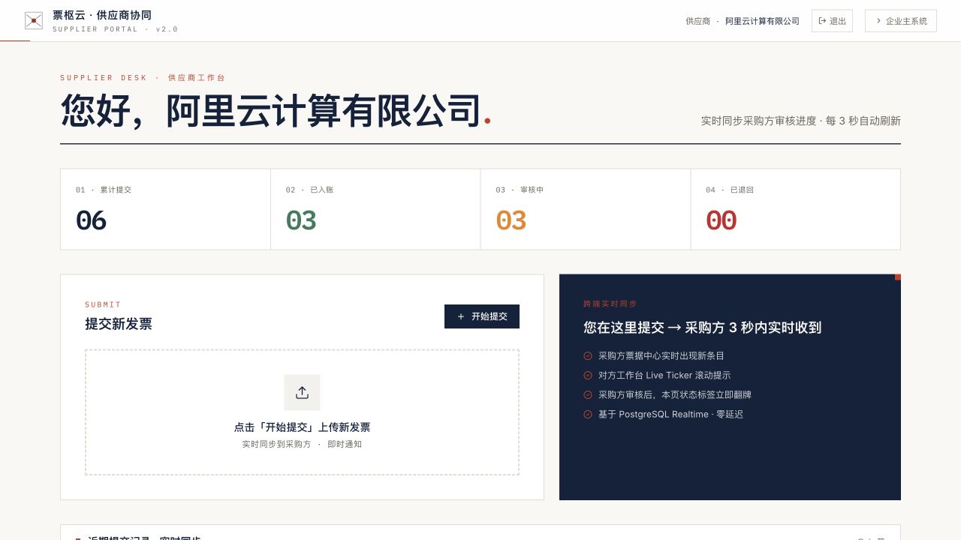The width and height of the screenshot is (961, 540).
Task: Click the upload arrow icon in drop zone
Action: [302, 392]
